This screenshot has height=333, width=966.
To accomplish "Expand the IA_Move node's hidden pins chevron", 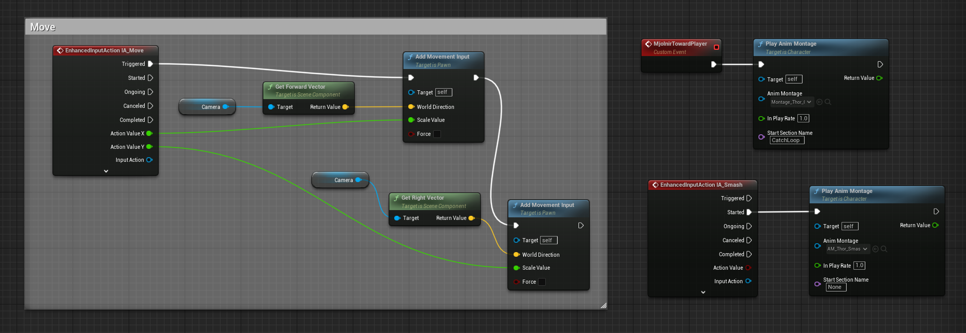I will 106,171.
